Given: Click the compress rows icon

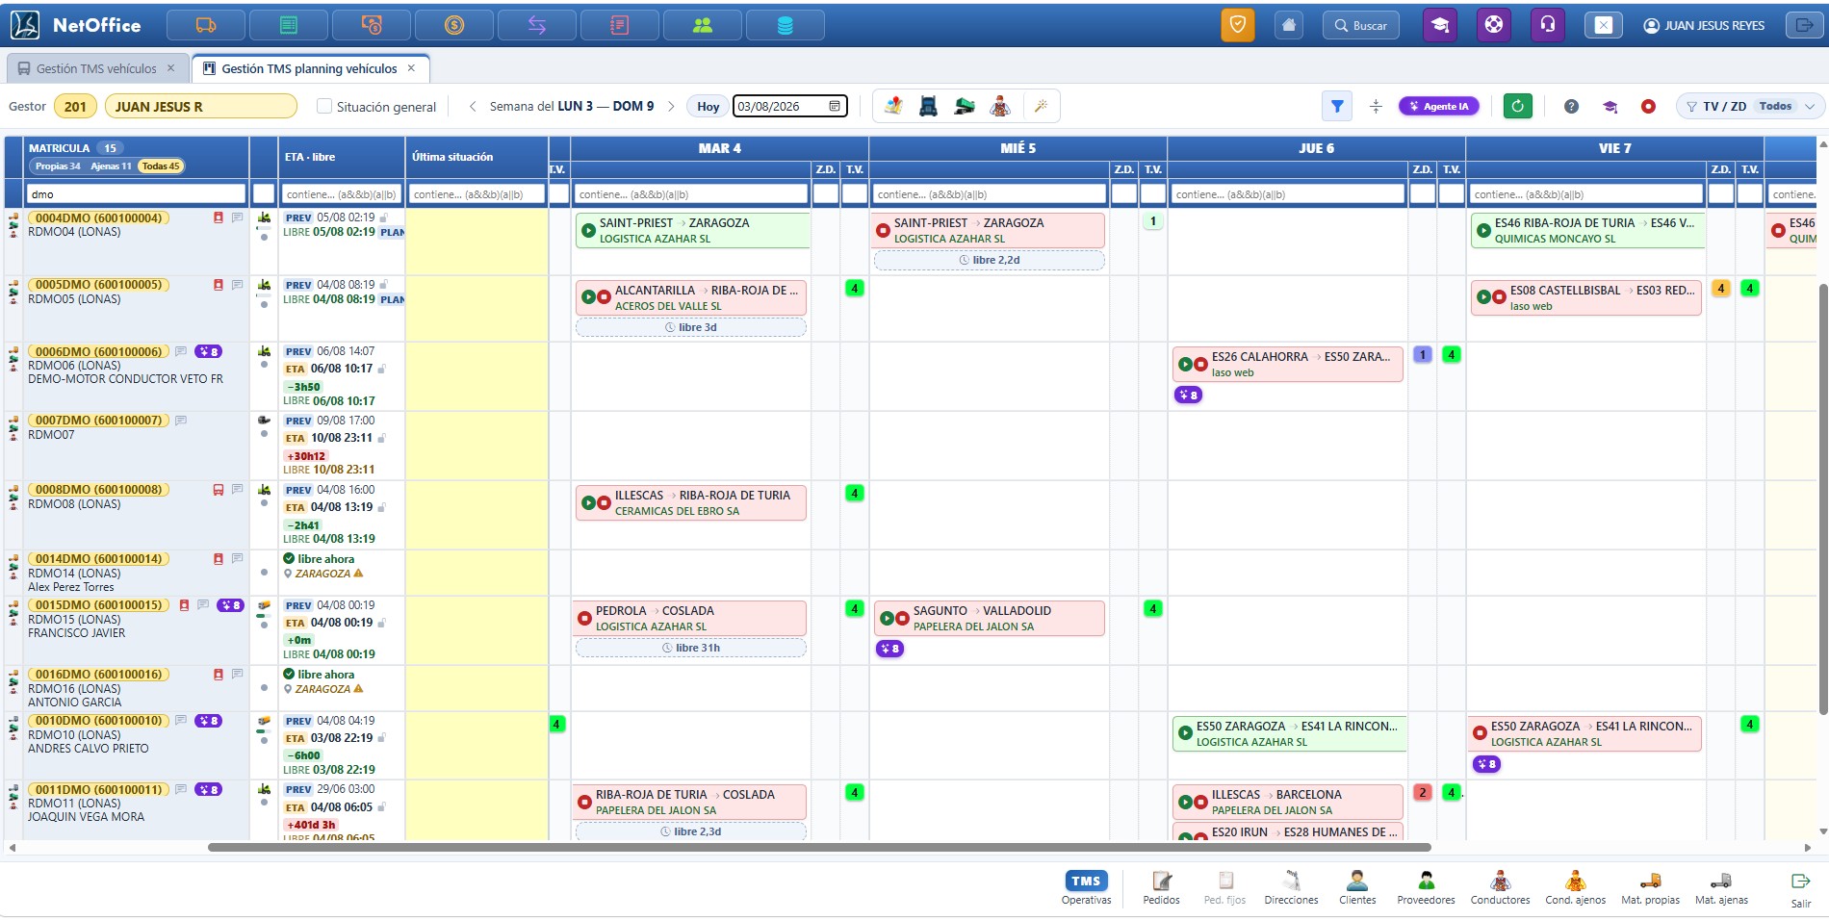Looking at the screenshot, I should pyautogui.click(x=1376, y=106).
